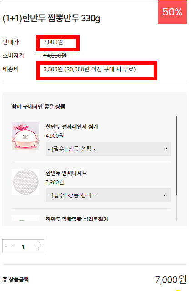This screenshot has height=291, width=191.
Task: Click the 7,000원 sale price
Action: click(53, 42)
